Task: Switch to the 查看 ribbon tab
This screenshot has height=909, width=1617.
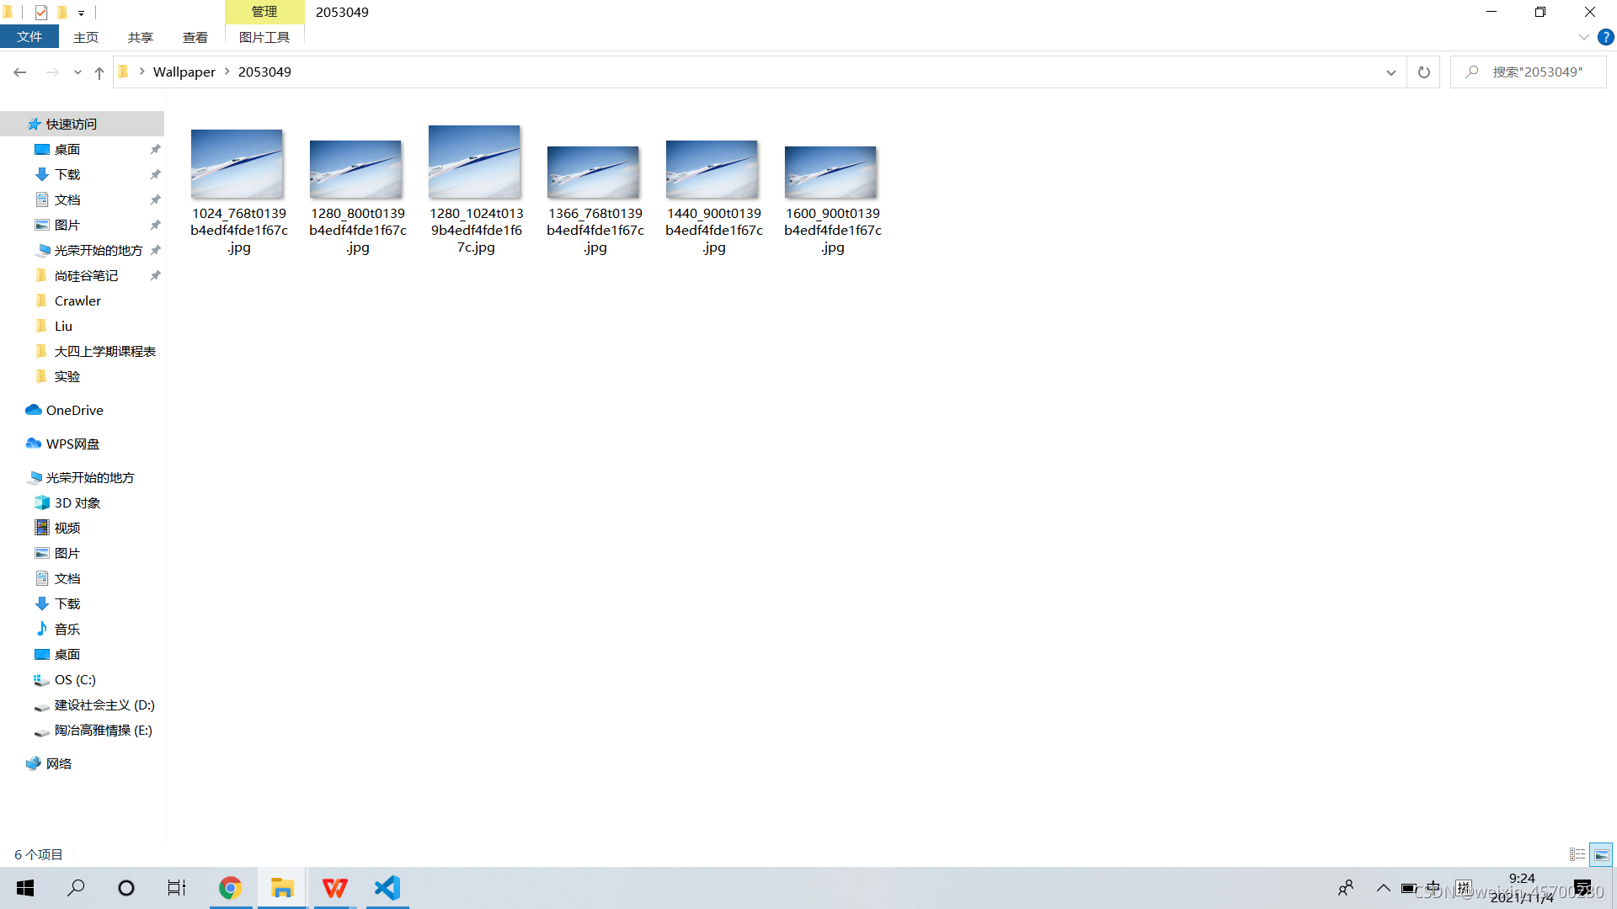Action: click(x=195, y=37)
